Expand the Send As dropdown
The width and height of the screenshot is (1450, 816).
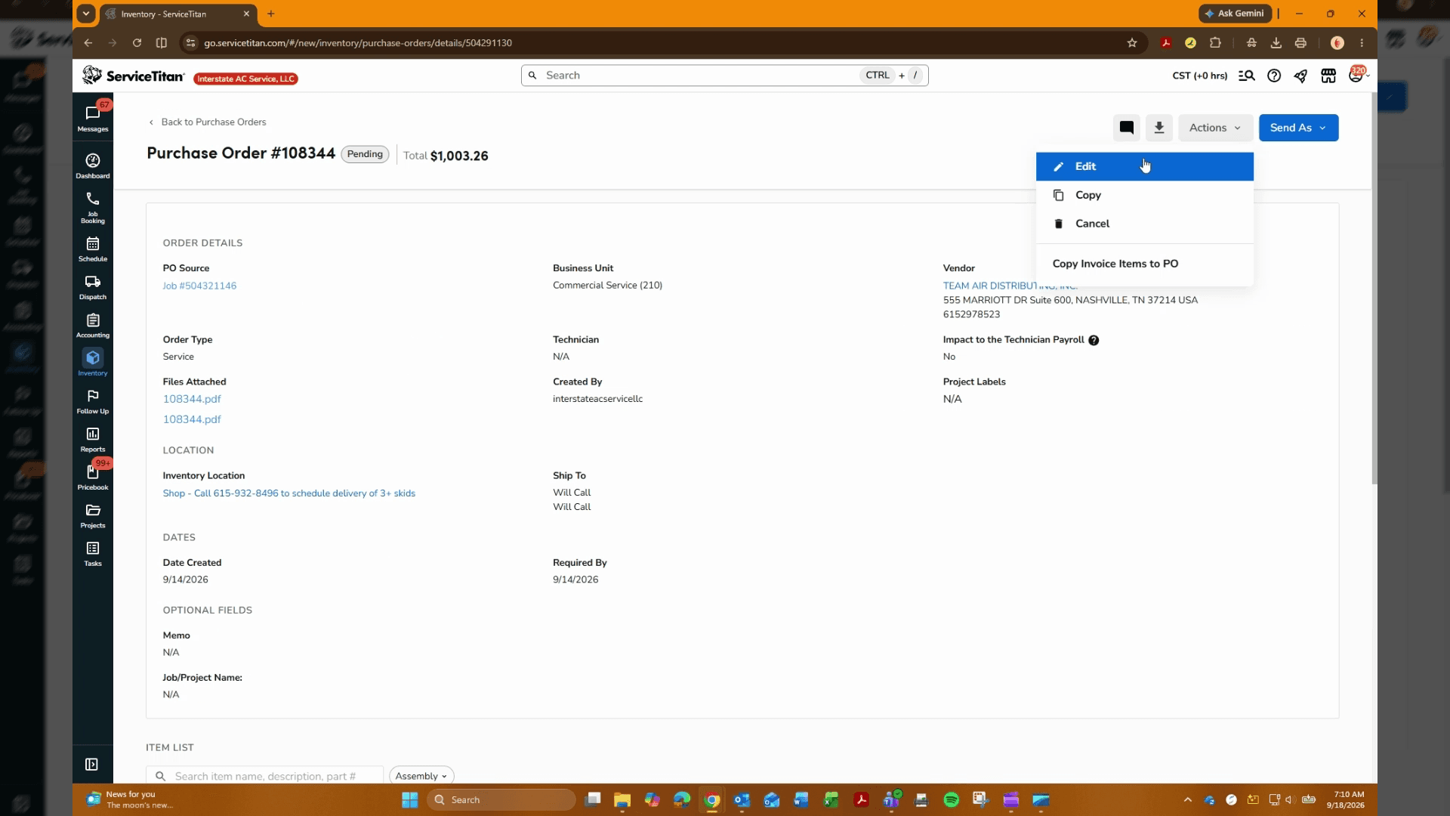click(x=1298, y=128)
